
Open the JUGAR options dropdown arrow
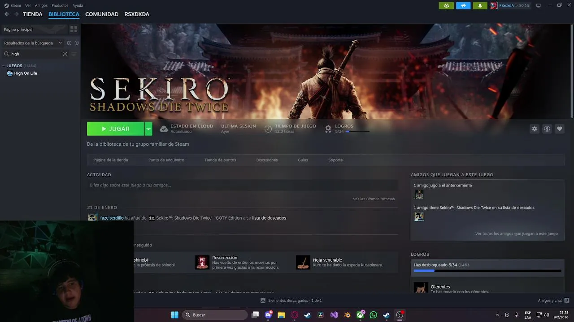(x=148, y=129)
